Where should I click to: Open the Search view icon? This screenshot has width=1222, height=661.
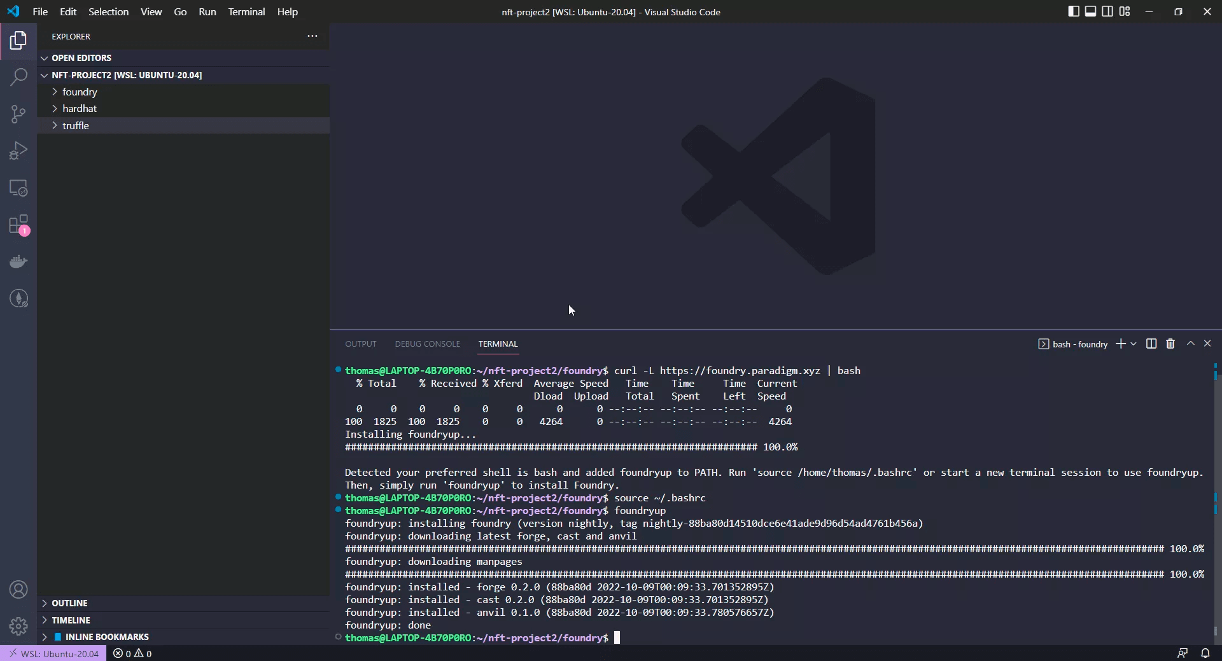[18, 78]
